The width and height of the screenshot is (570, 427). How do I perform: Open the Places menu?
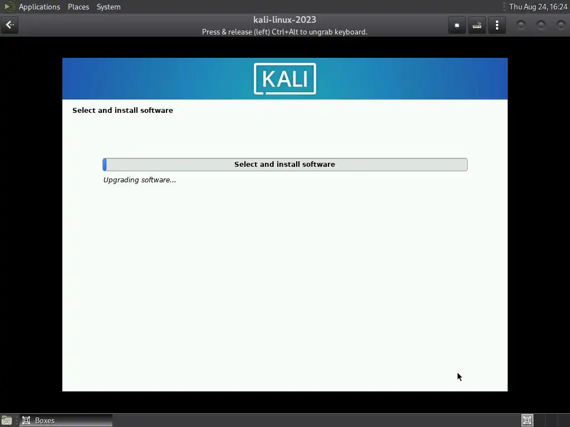78,7
